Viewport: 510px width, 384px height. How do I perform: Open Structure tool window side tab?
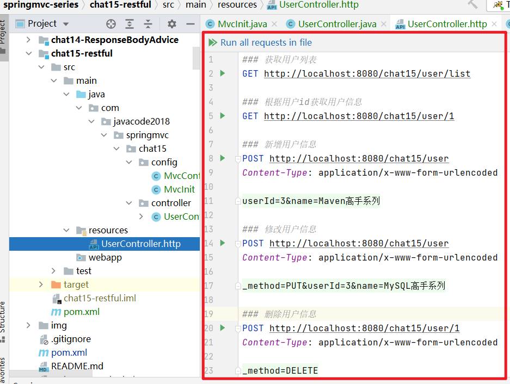pos(3,322)
